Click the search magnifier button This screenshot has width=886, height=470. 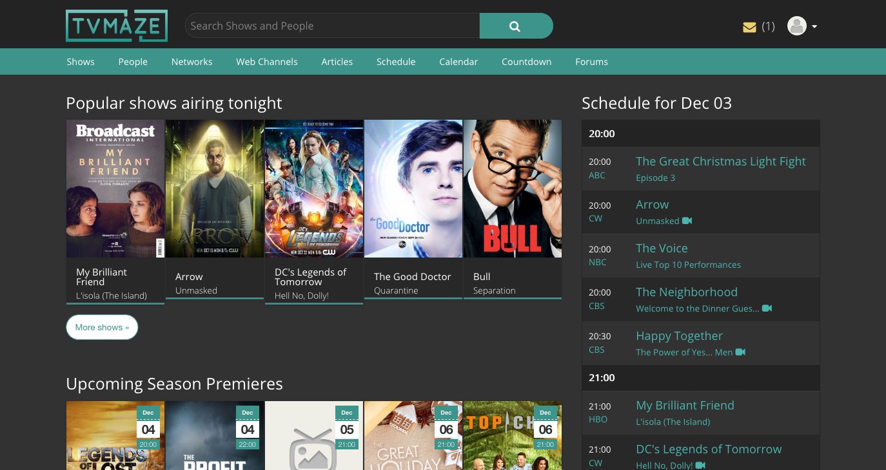point(516,26)
